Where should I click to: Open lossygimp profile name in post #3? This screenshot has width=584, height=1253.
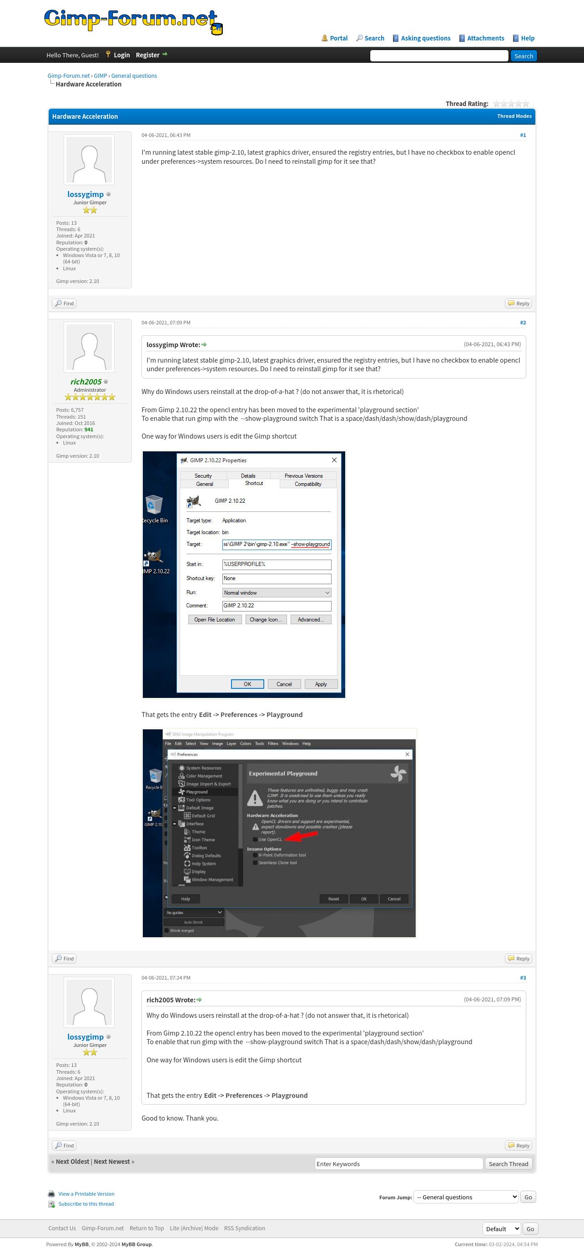point(86,1036)
